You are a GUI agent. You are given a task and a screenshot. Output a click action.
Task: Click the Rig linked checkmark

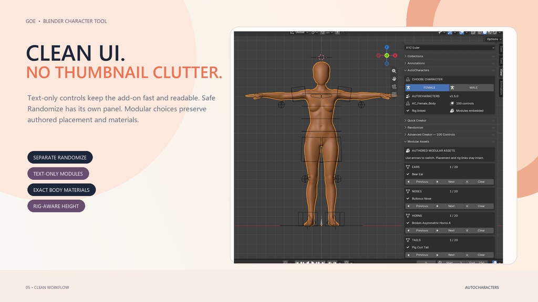pos(408,111)
